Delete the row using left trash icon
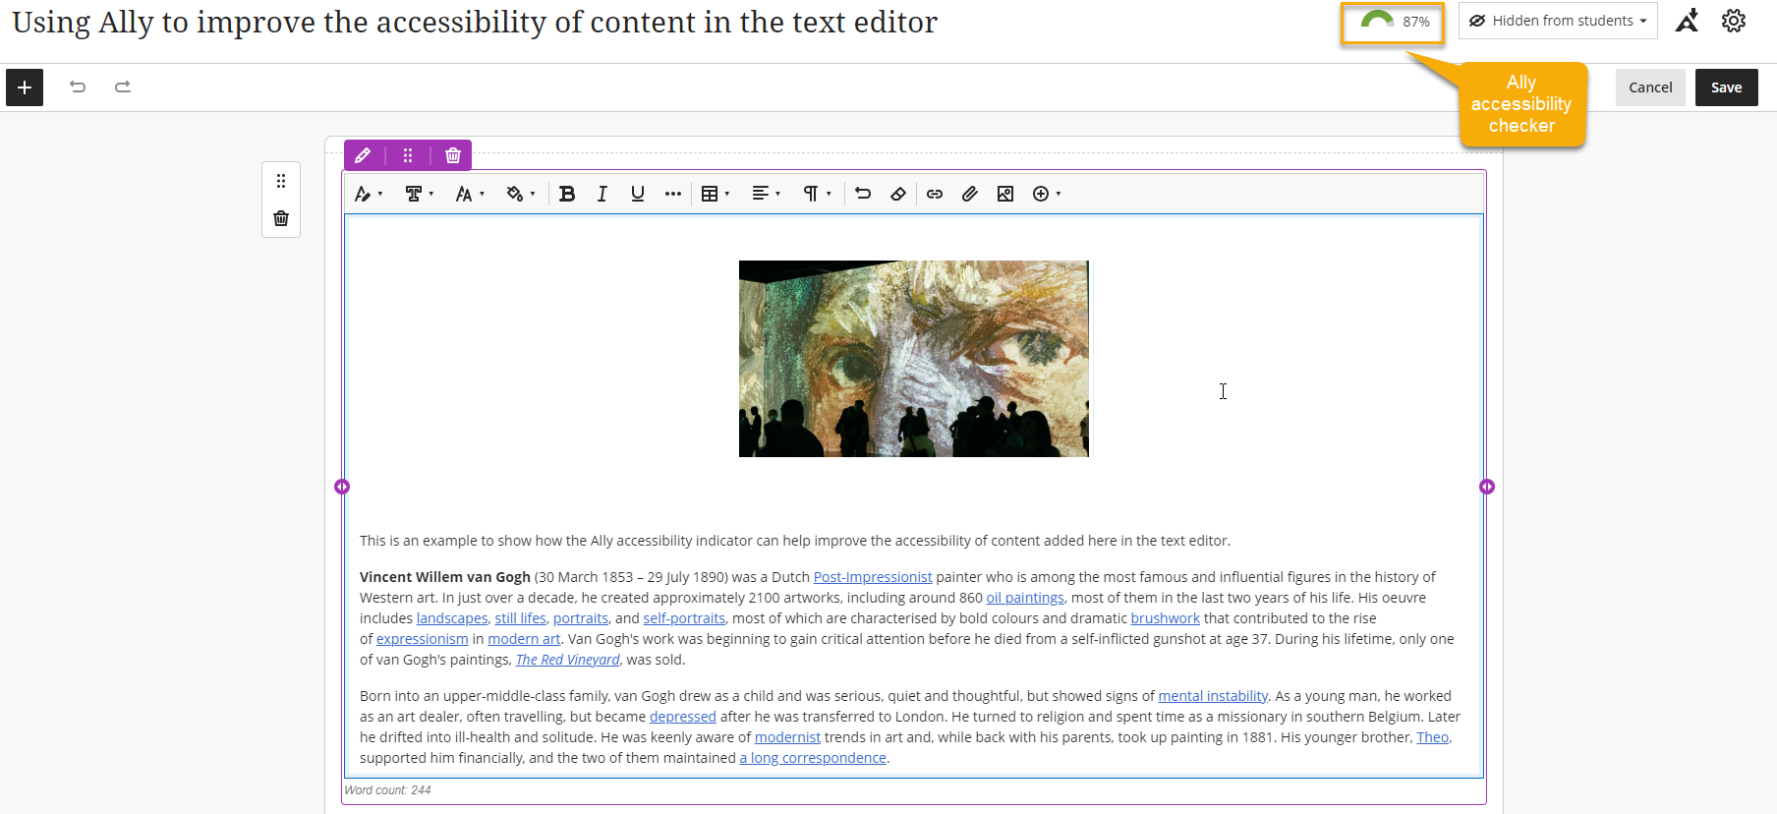The width and height of the screenshot is (1777, 814). click(x=281, y=218)
